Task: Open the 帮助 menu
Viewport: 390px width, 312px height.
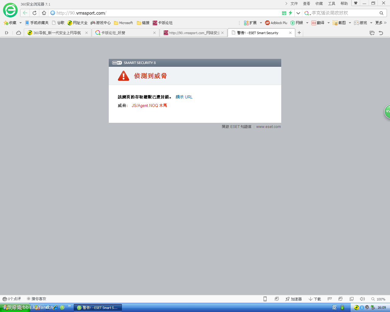Action: coord(344,3)
